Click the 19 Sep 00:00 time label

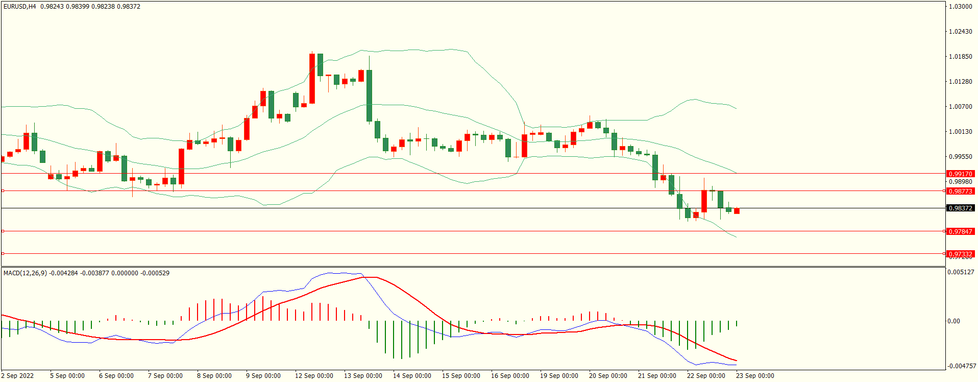point(559,376)
